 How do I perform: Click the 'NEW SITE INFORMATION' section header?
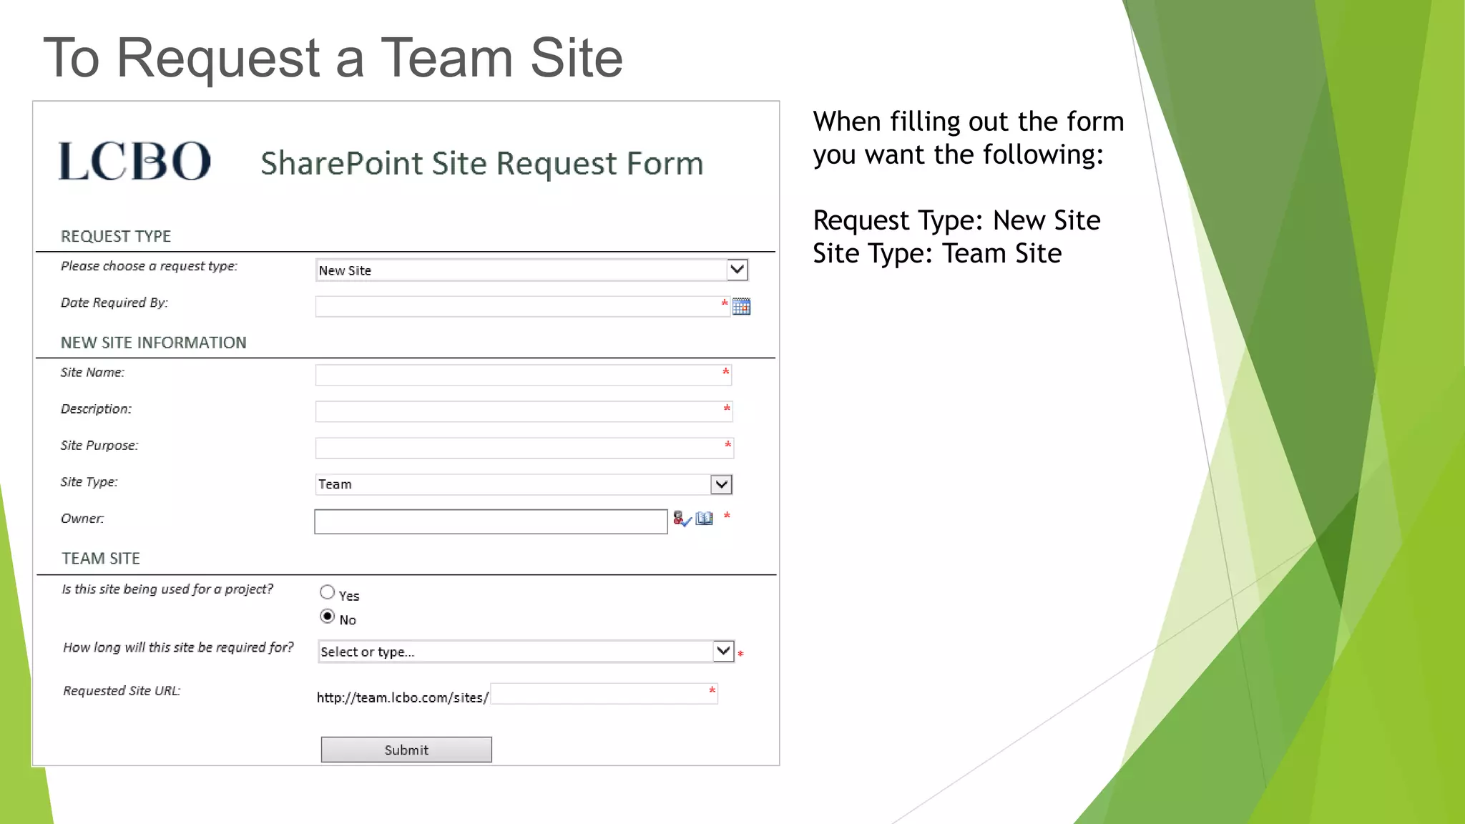click(x=154, y=343)
